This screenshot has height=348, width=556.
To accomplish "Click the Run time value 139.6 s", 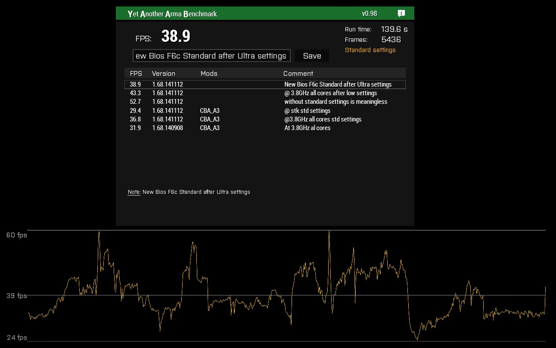I will (394, 29).
